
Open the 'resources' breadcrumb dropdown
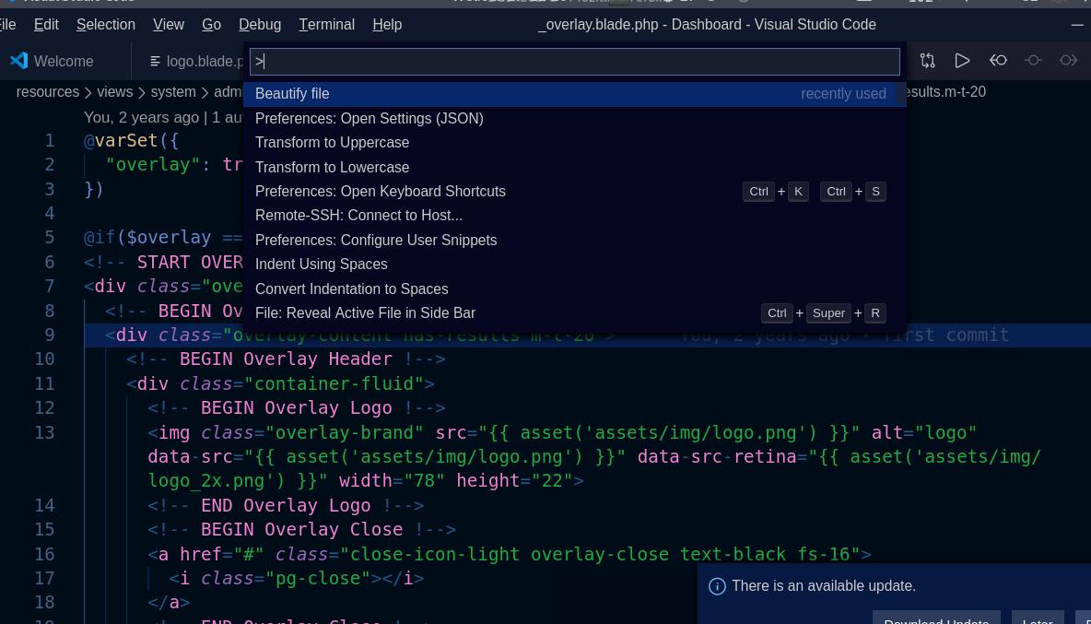pyautogui.click(x=47, y=92)
